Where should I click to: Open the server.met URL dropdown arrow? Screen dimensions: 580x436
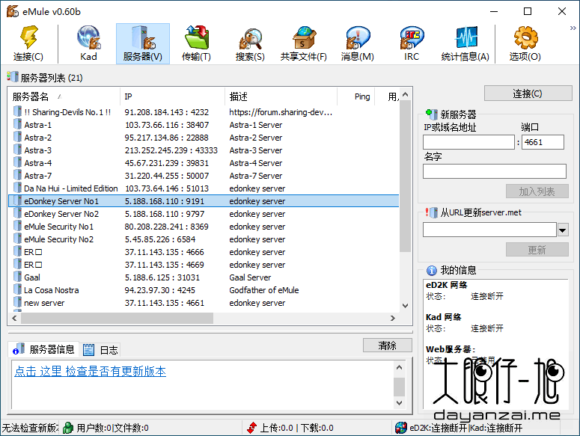563,230
